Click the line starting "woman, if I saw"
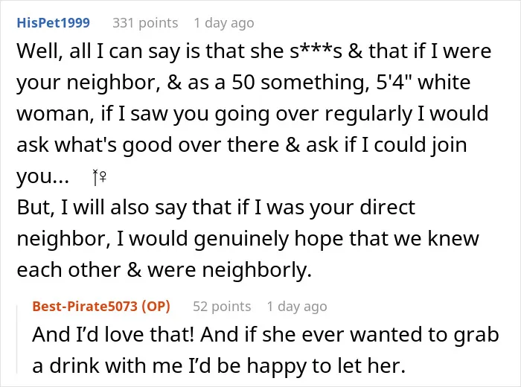 (x=252, y=115)
